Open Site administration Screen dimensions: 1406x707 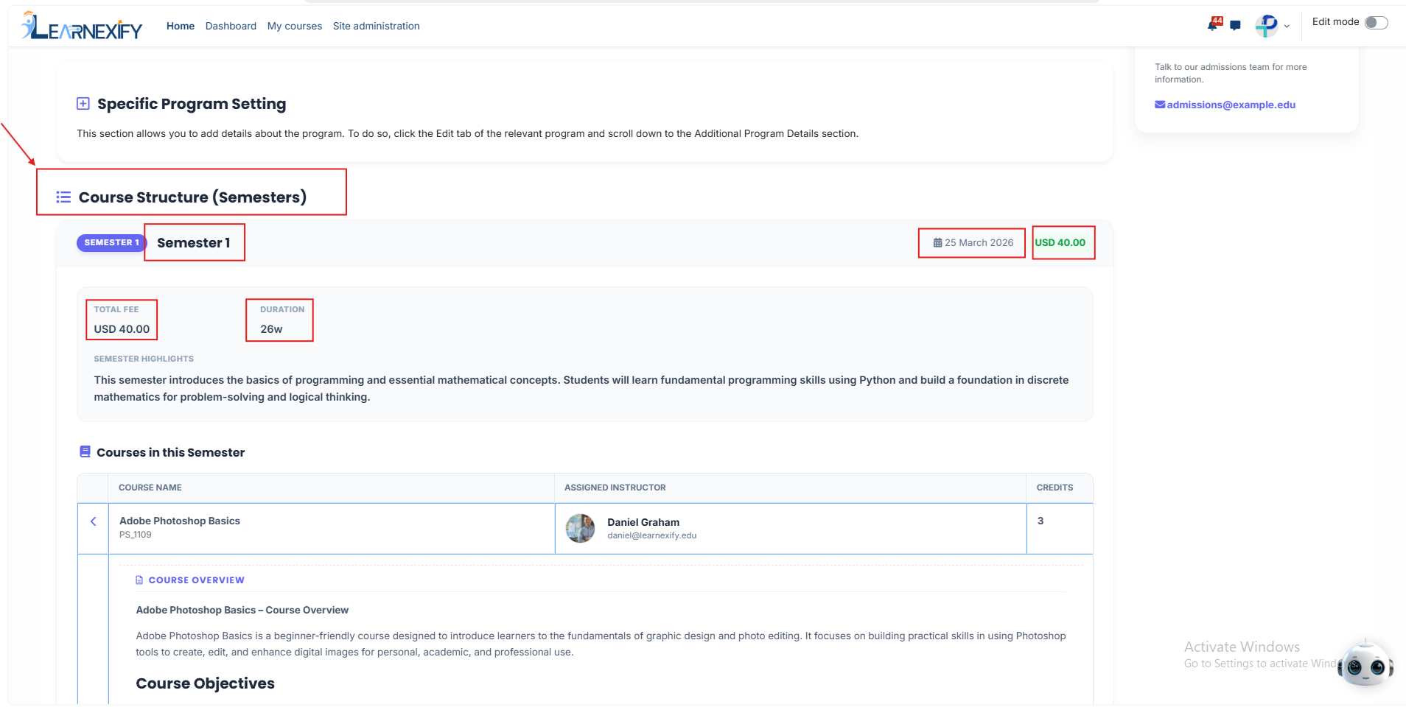pyautogui.click(x=377, y=26)
